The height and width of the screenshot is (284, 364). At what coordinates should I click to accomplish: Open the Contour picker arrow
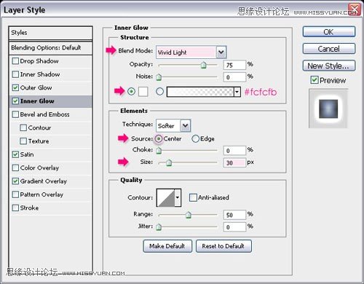[x=178, y=197]
